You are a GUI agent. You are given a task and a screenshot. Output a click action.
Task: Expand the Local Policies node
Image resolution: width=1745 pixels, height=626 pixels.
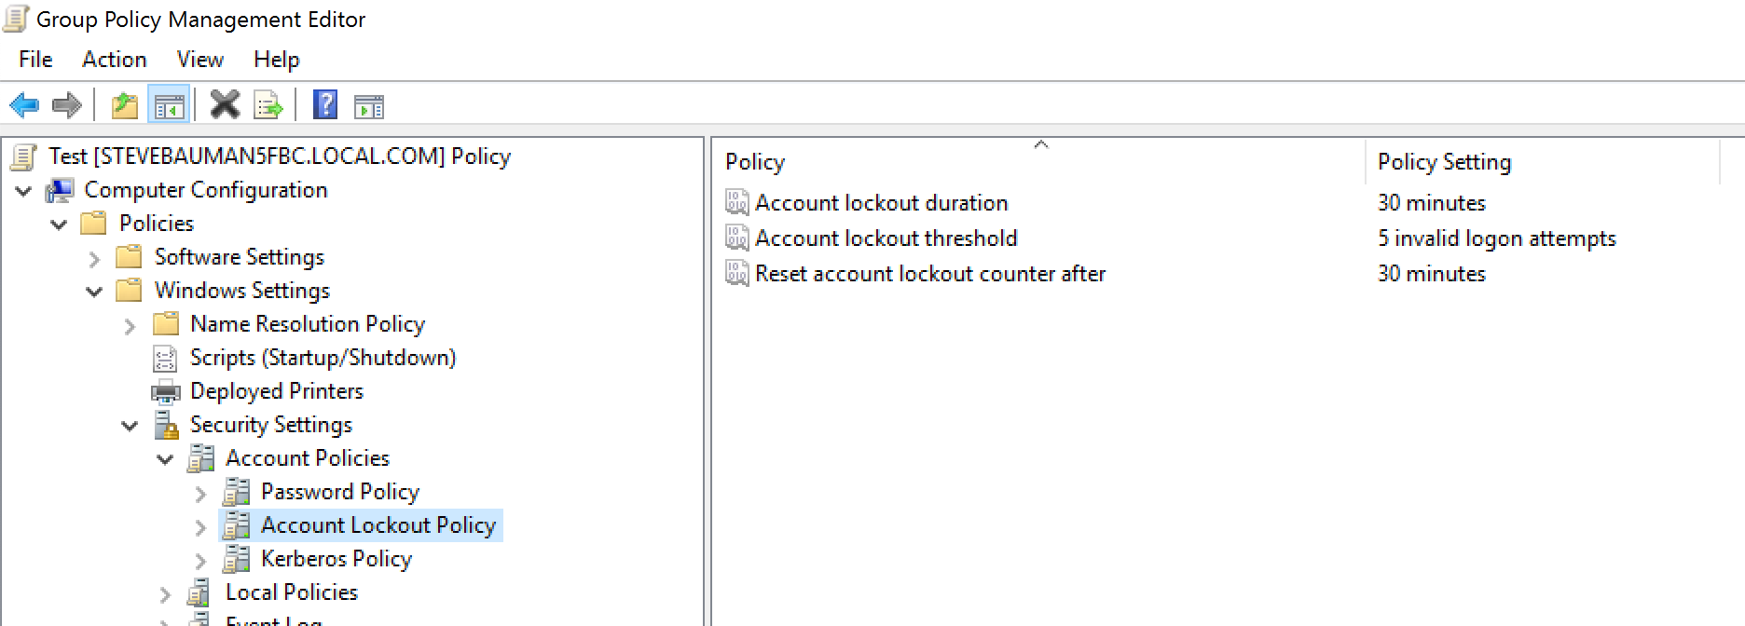[x=166, y=592]
